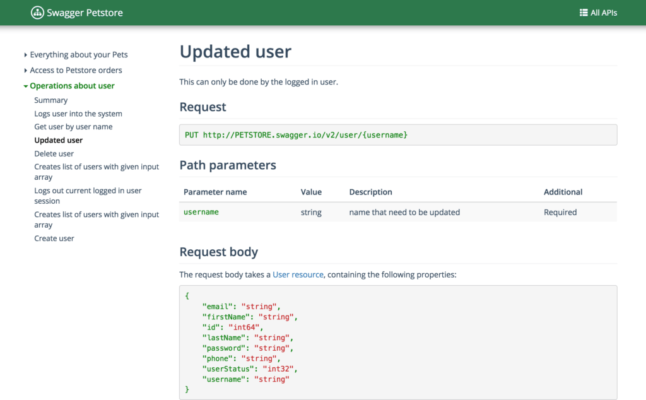Select the Delete user operation

click(54, 153)
